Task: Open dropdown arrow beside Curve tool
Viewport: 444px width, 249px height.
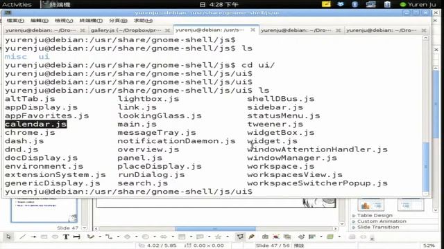Action: pos(100,237)
